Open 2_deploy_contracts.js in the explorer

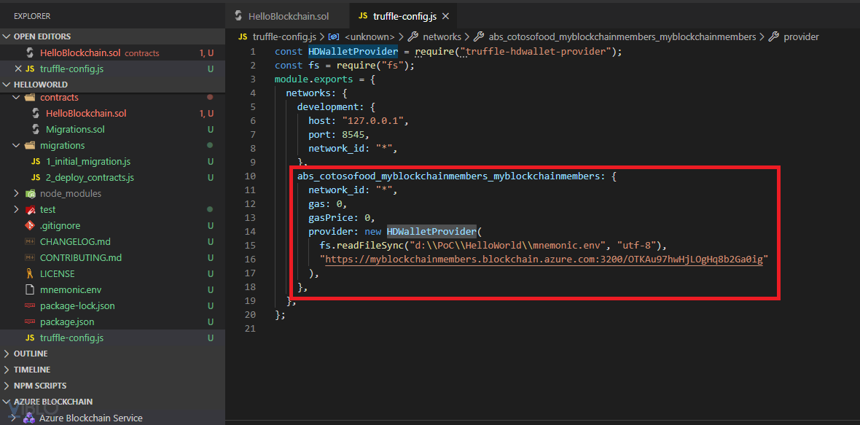(x=90, y=178)
